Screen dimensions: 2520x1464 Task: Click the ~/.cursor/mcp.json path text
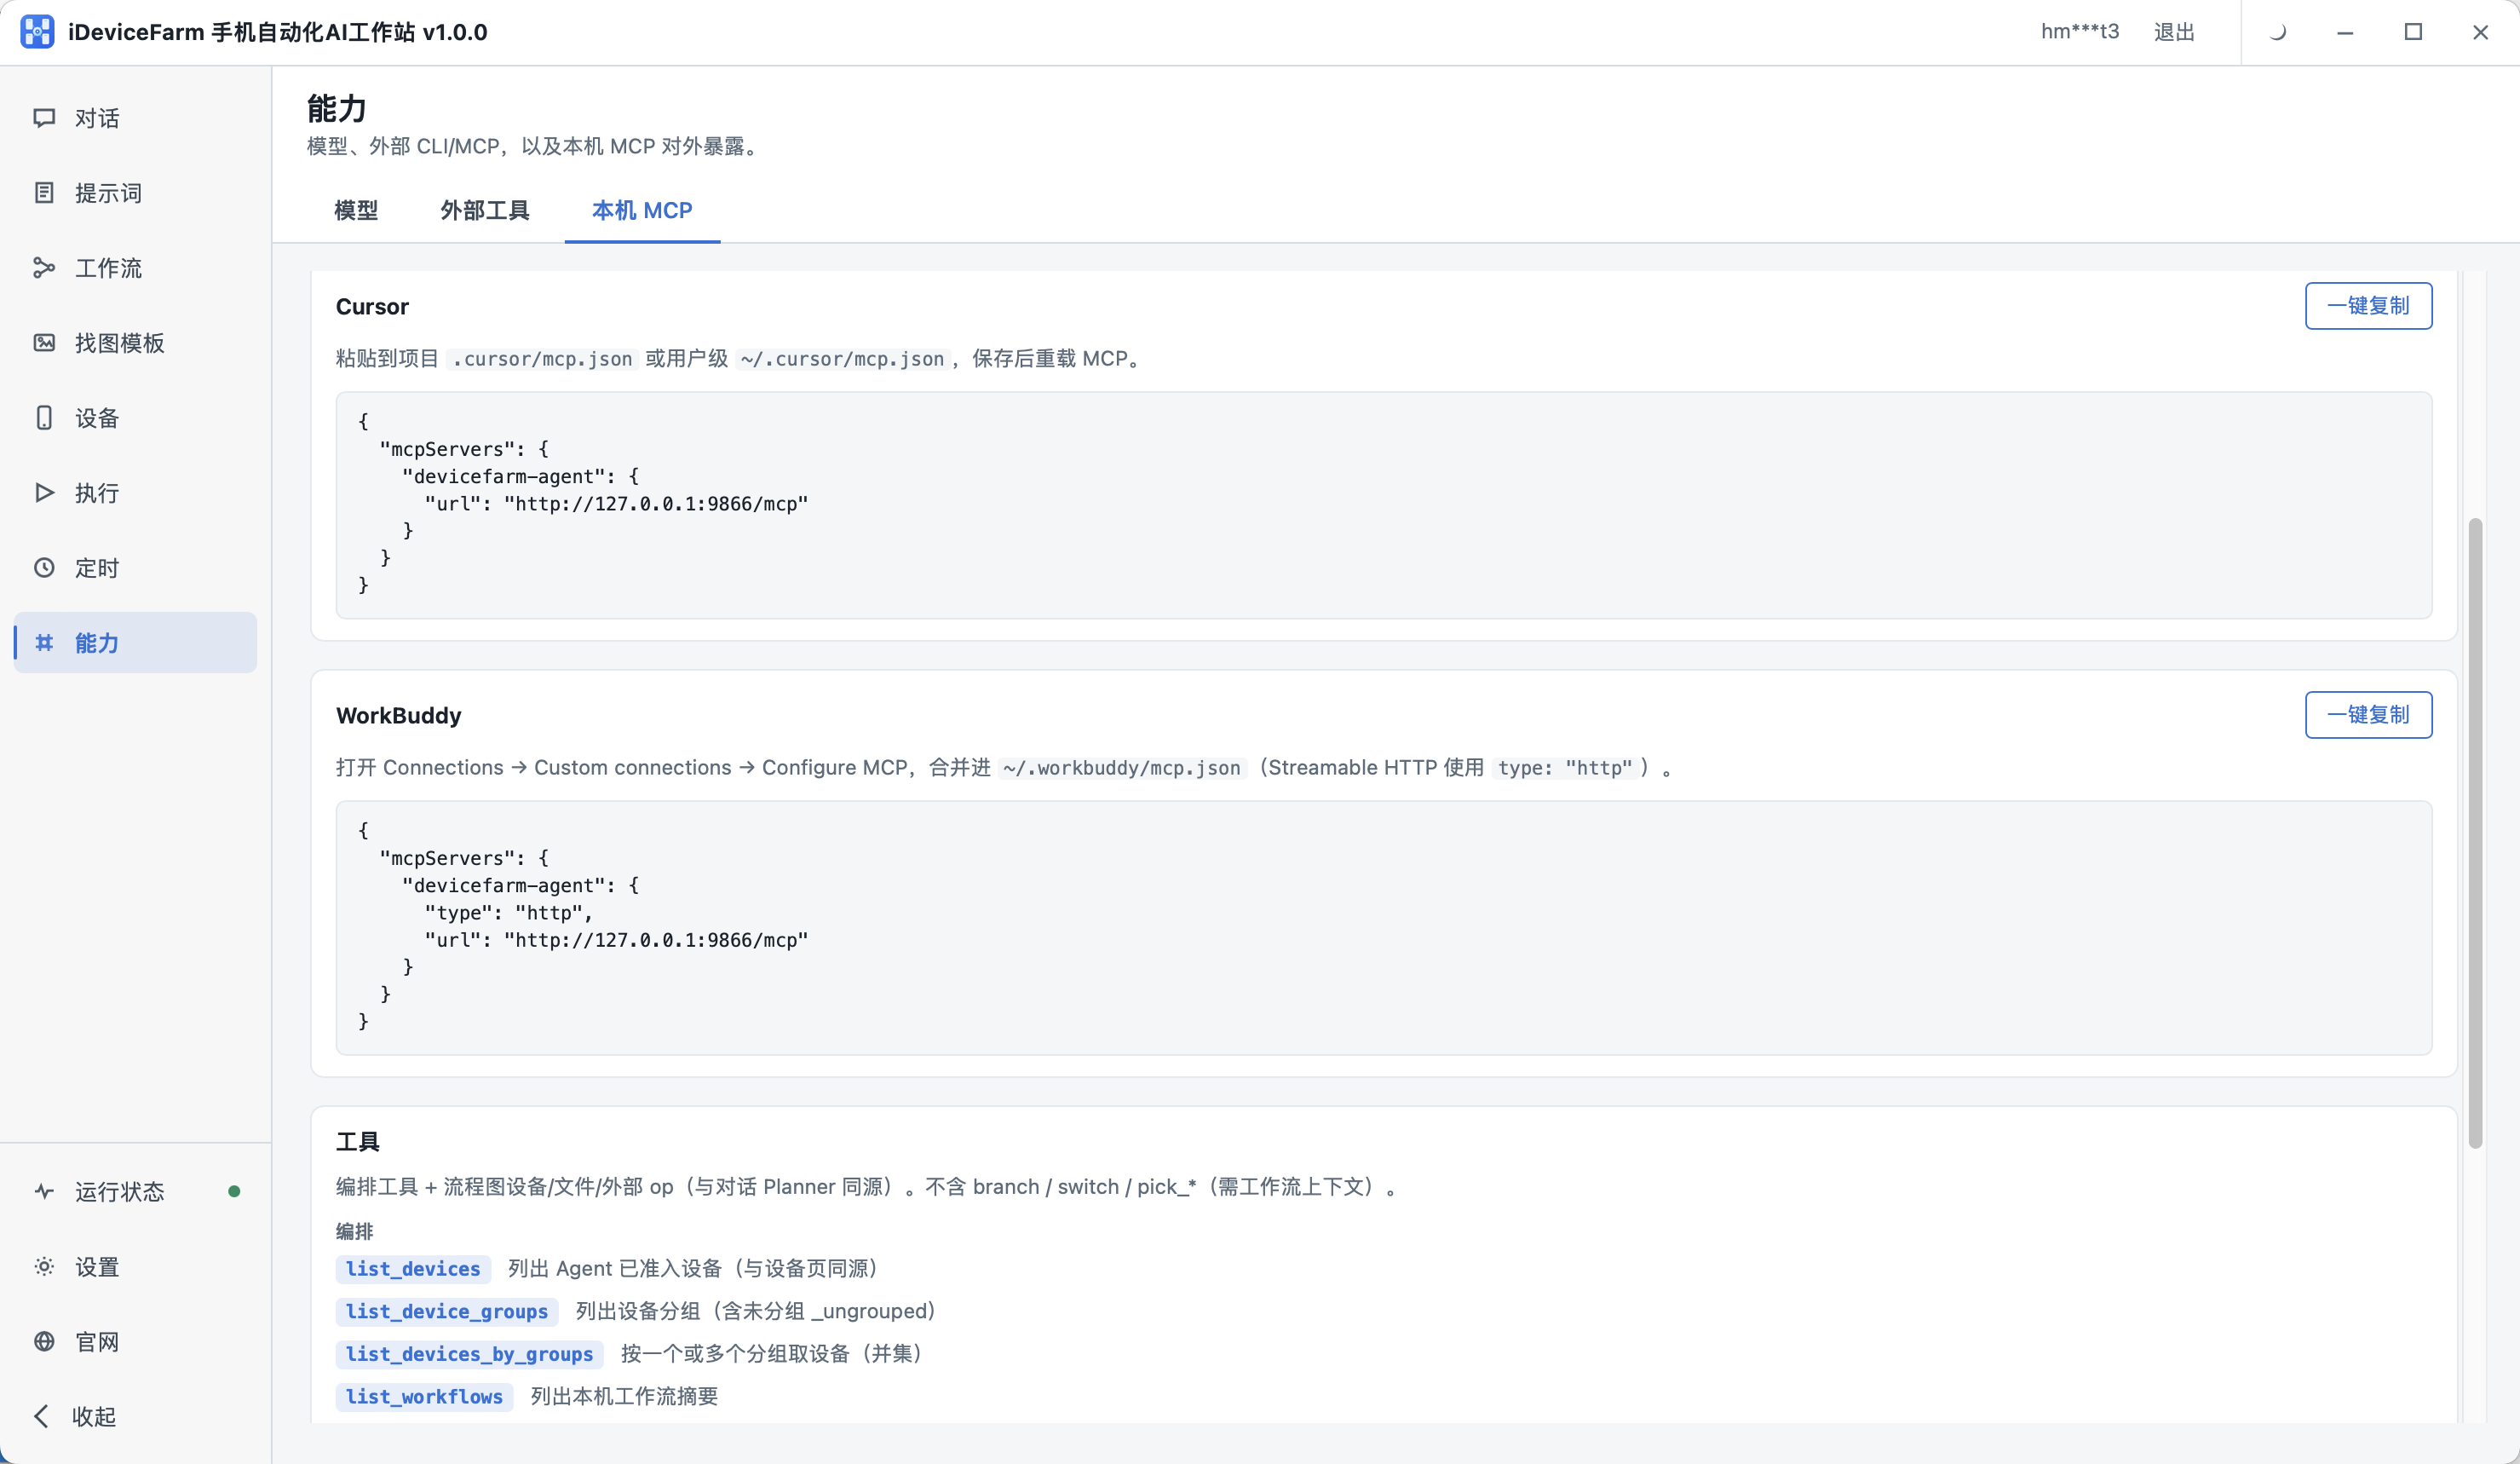842,359
